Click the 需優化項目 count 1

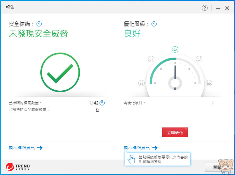click(x=213, y=103)
